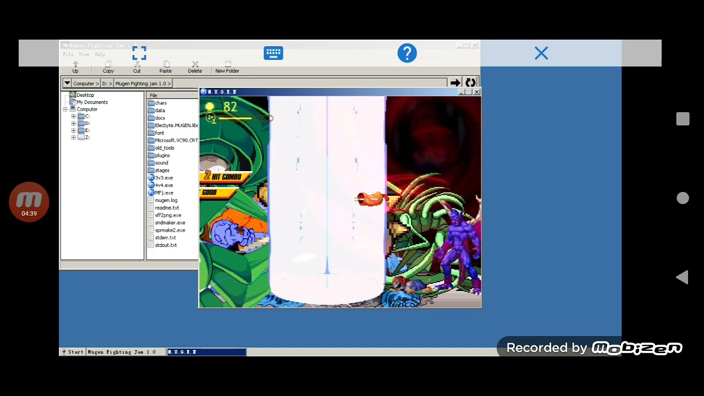The width and height of the screenshot is (704, 396).
Task: Select the Computer breadcrumb segment
Action: tap(85, 84)
